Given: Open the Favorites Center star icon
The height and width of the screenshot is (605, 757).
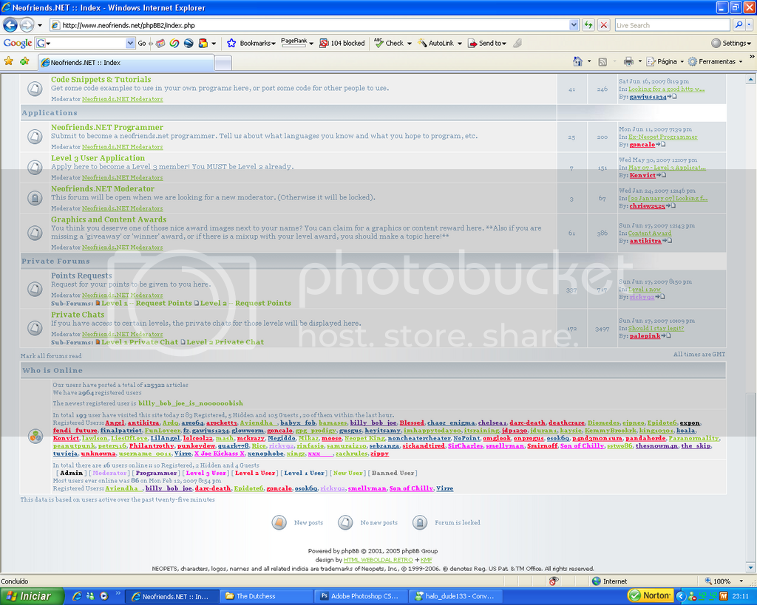Looking at the screenshot, I should click(x=9, y=61).
